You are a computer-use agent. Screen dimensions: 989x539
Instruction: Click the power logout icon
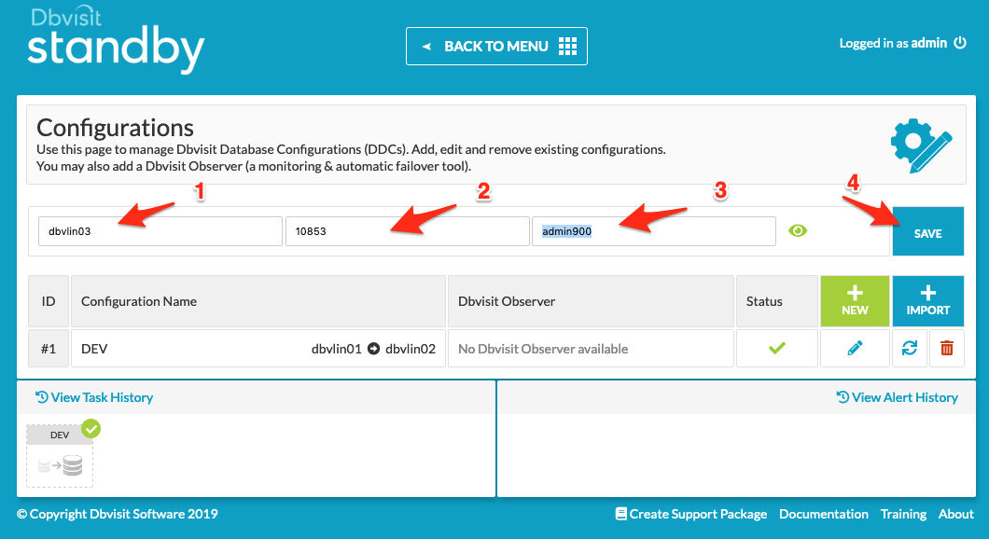[960, 43]
